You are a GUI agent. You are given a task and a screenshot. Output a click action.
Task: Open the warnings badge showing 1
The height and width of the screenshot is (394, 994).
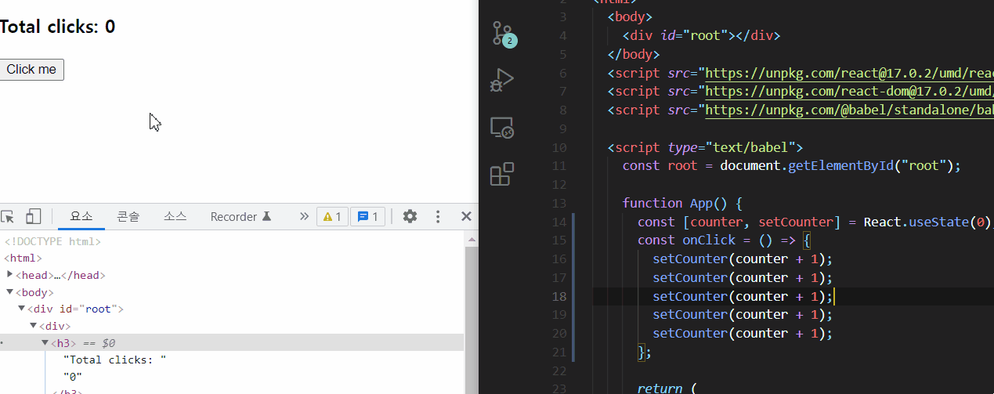(333, 217)
